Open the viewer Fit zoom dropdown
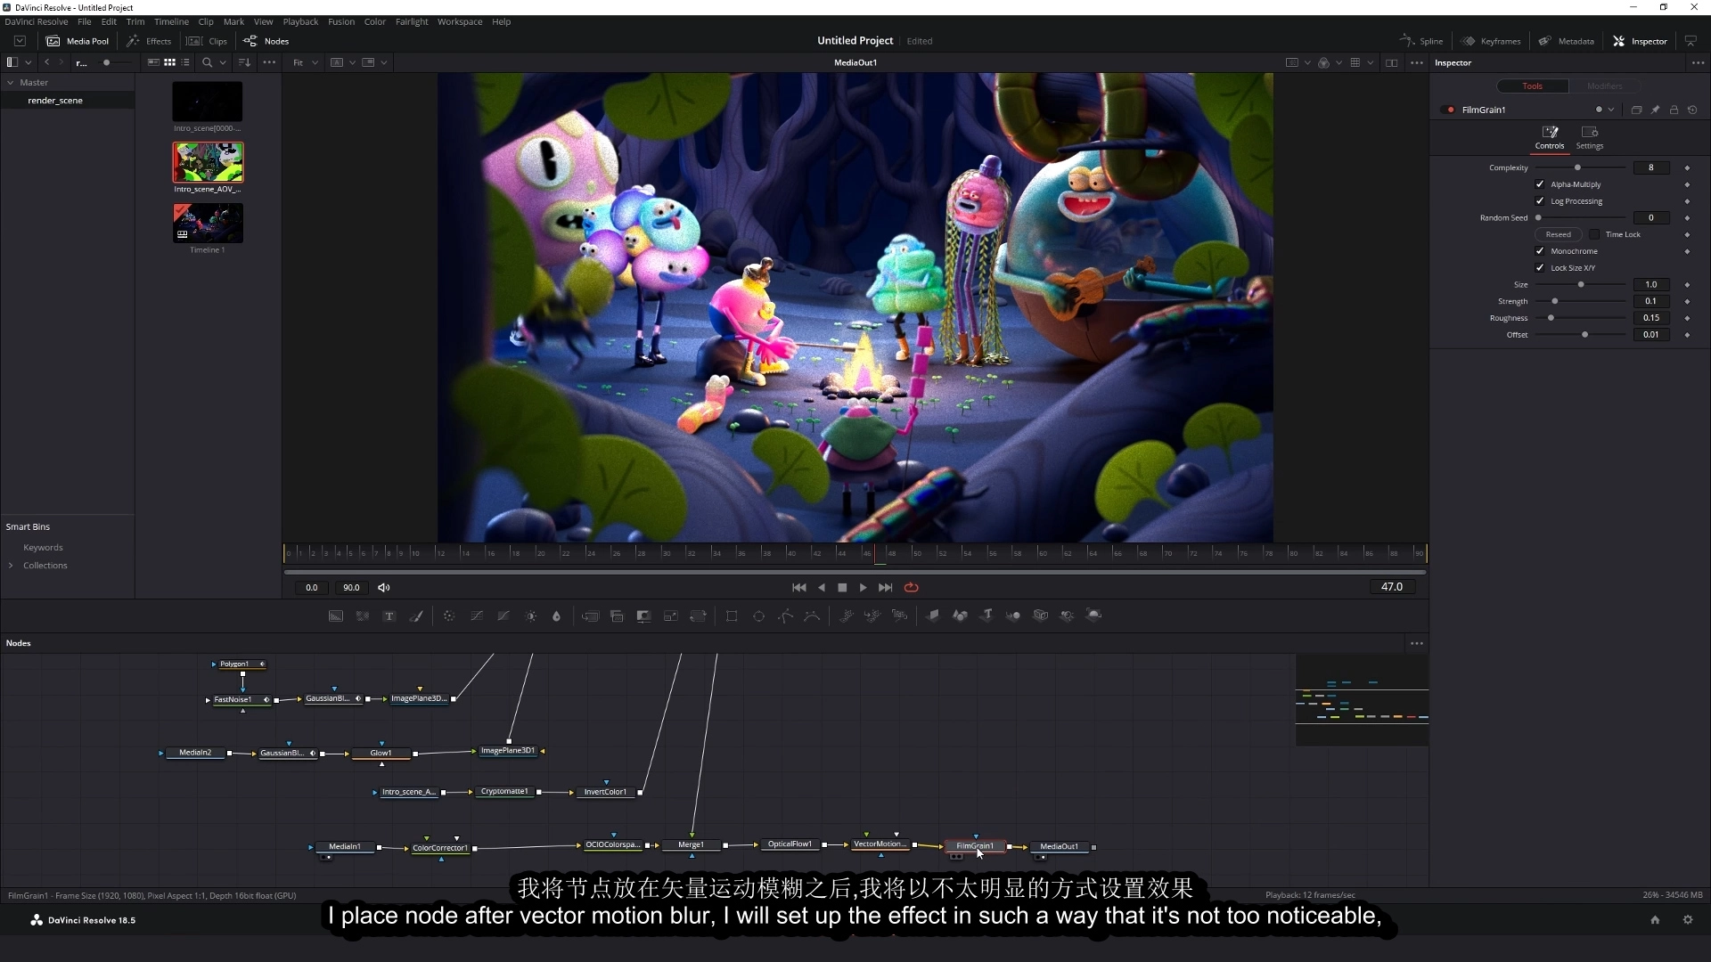This screenshot has height=962, width=1711. click(x=306, y=62)
